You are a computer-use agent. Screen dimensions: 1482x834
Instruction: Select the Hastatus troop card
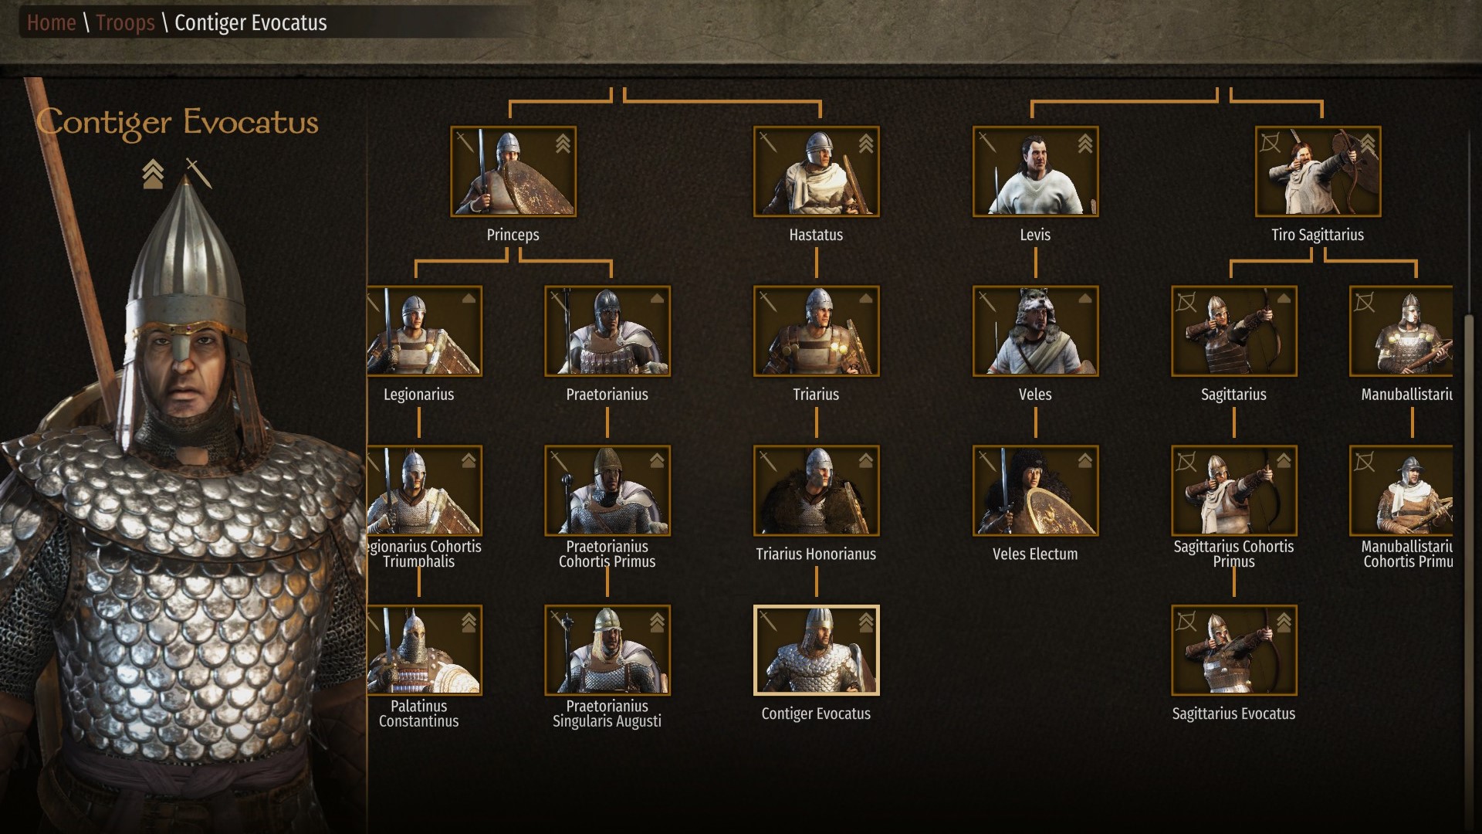click(x=816, y=171)
